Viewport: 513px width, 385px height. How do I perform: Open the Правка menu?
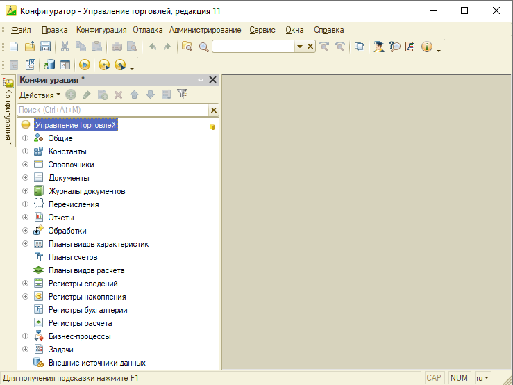tap(54, 30)
